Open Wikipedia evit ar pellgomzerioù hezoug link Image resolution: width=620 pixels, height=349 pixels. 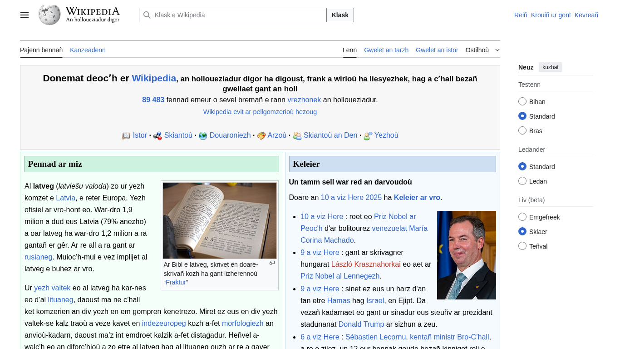click(260, 112)
